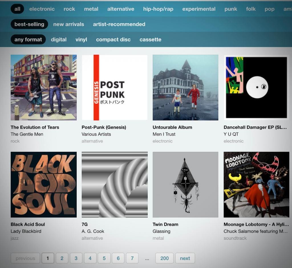Click "soundtrack" label under Chuck Salamone

pos(235,238)
